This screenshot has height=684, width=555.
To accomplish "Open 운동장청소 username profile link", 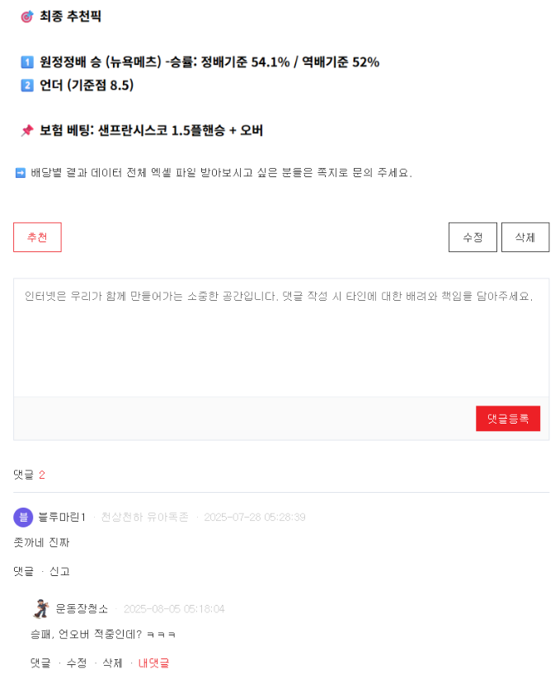I will (82, 608).
